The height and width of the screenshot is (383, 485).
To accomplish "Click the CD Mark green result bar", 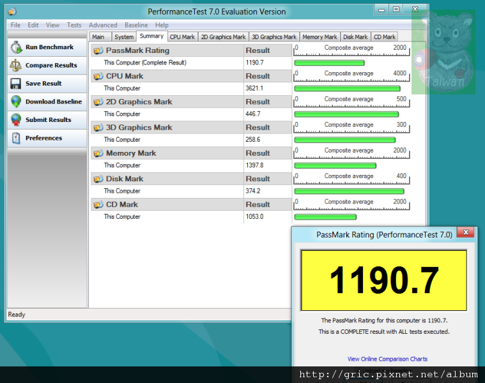I will (325, 217).
